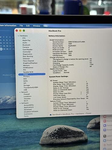Open the Help menu
112x150 pixels.
45,26
